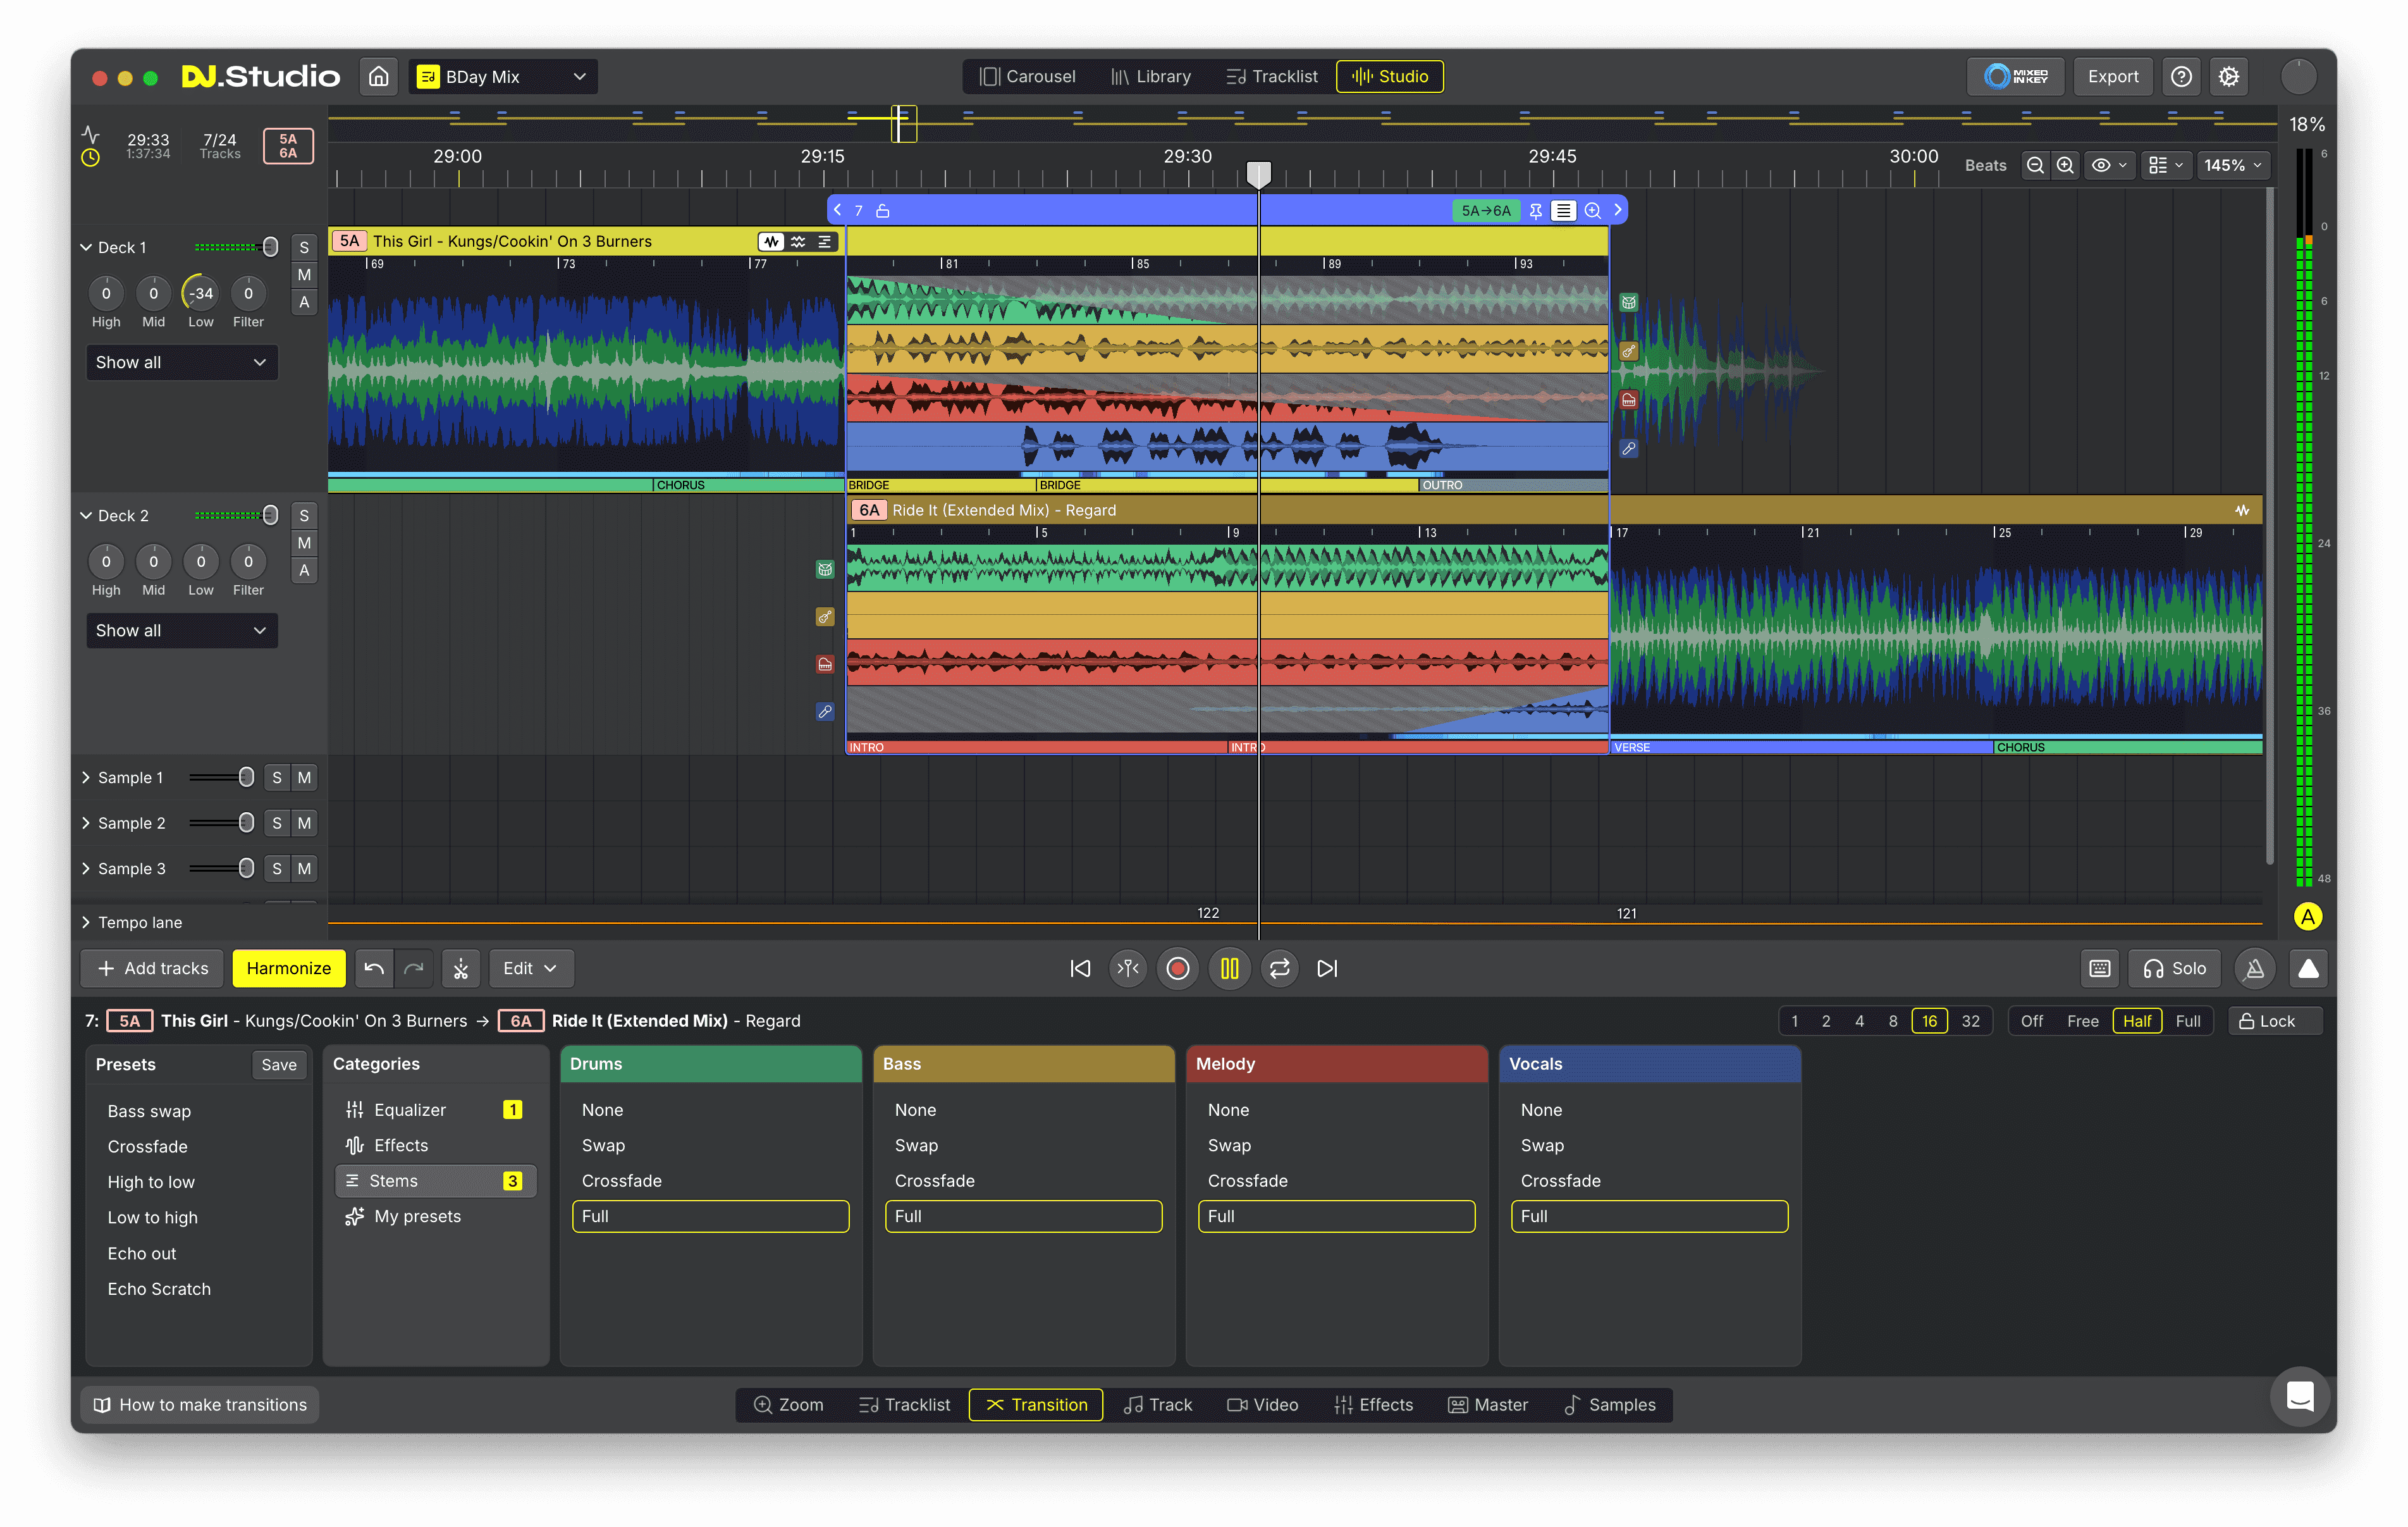Expand the Tempo lane

click(x=86, y=922)
